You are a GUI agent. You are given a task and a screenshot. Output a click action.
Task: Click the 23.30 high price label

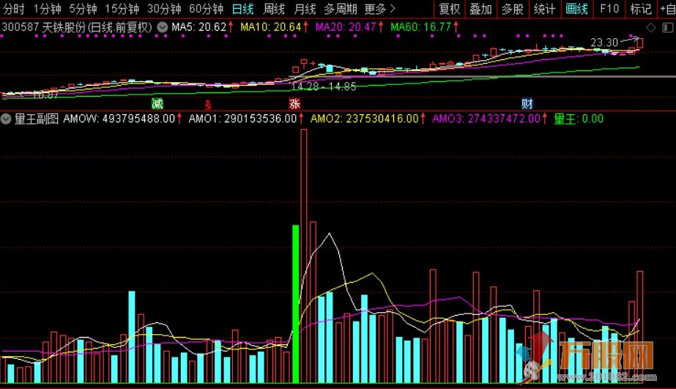coord(604,42)
